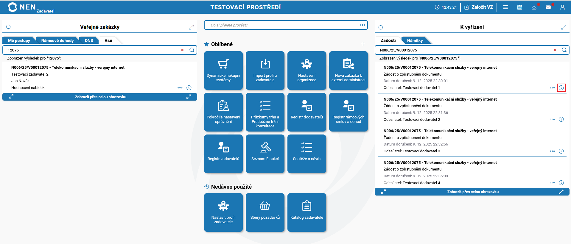The image size is (571, 244).
Task: Expand K vyřízení panel to fullscreen
Action: click(x=564, y=27)
